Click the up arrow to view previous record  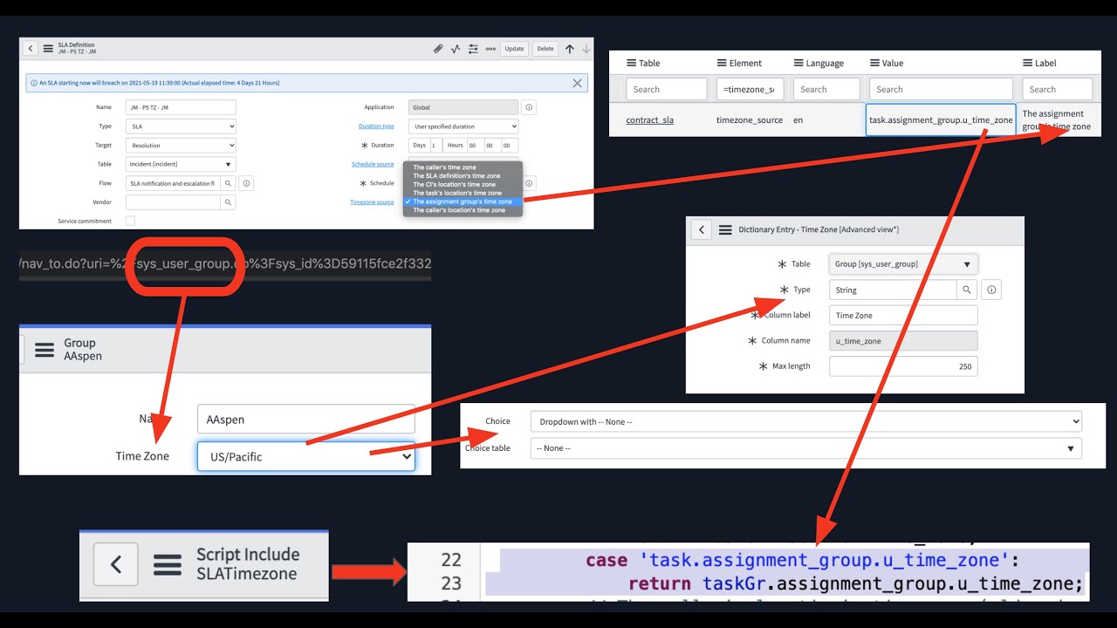point(568,49)
